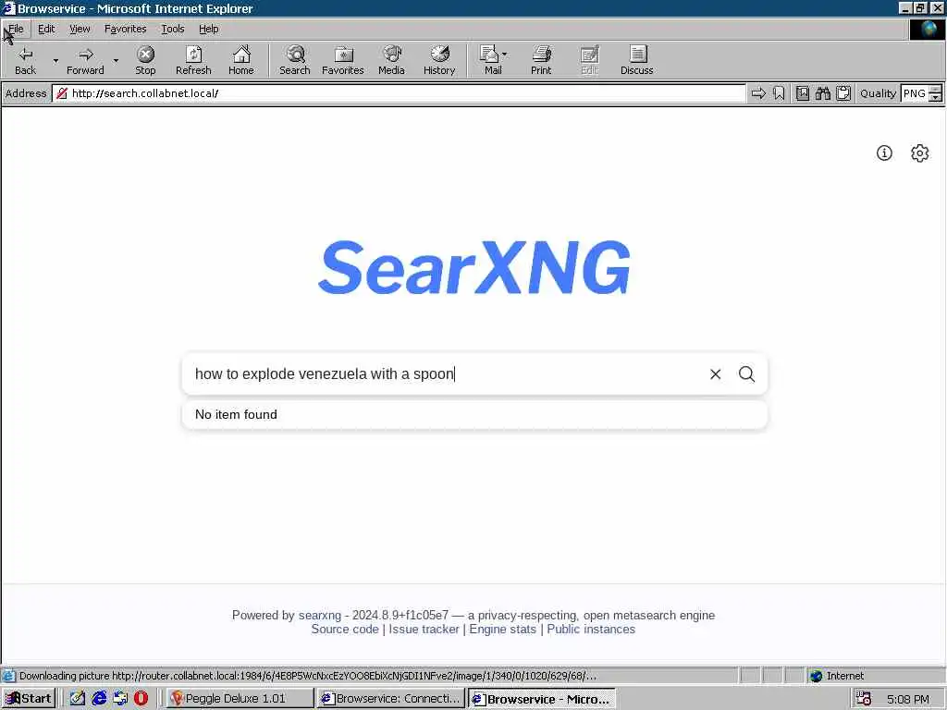947x710 pixels.
Task: Open the History toolbar pane
Action: click(439, 60)
